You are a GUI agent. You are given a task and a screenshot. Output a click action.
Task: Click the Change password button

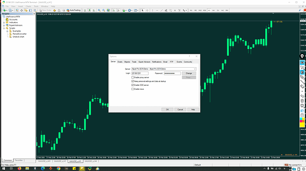click(x=189, y=73)
